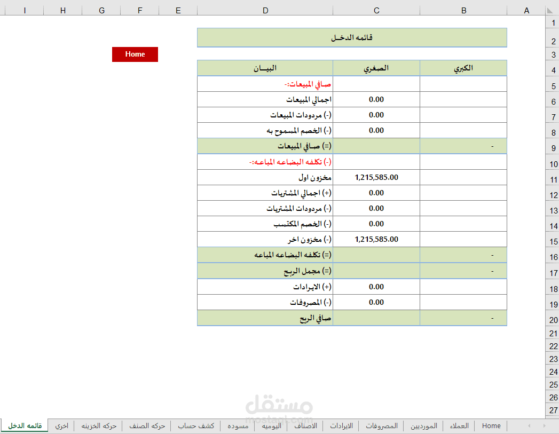Open the حركه الخزينه sheet tab
This screenshot has height=434, width=559.
(99, 426)
